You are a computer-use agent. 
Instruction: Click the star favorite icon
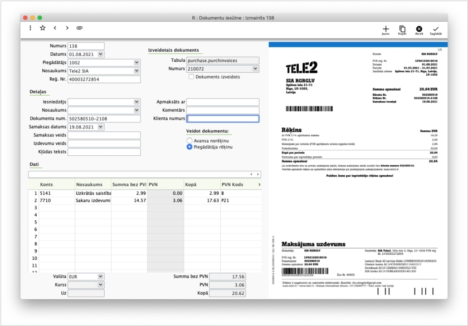pyautogui.click(x=43, y=28)
